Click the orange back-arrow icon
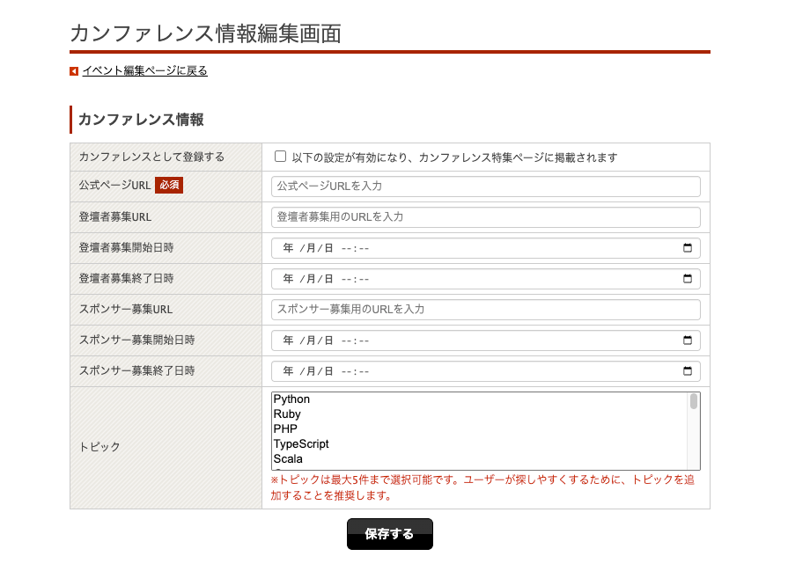Viewport: 788px width, 571px height. [72, 71]
